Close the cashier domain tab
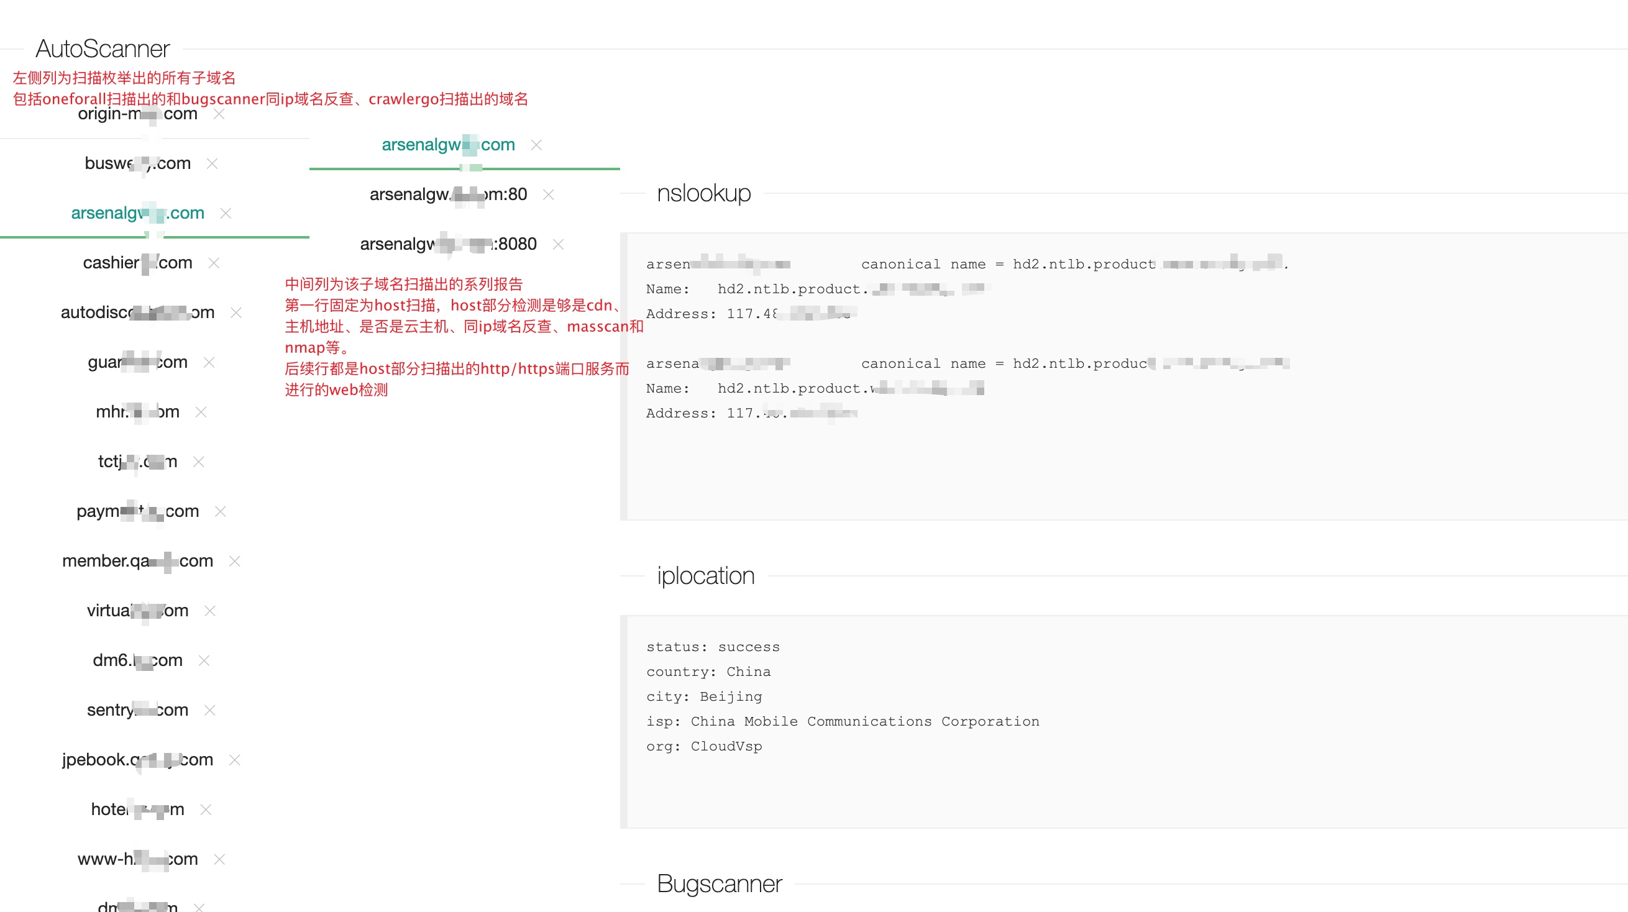 tap(214, 263)
